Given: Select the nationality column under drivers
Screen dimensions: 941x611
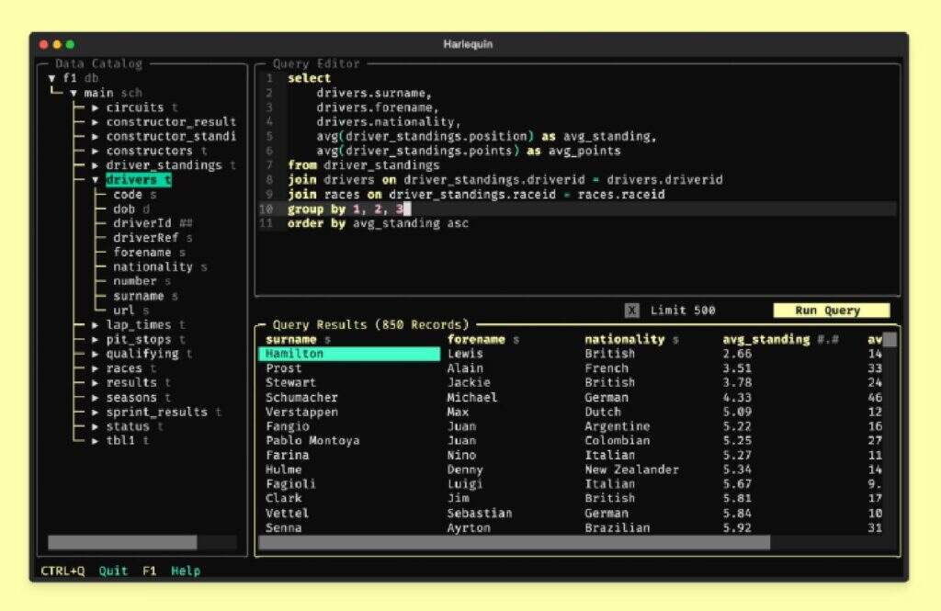Looking at the screenshot, I should (x=153, y=267).
